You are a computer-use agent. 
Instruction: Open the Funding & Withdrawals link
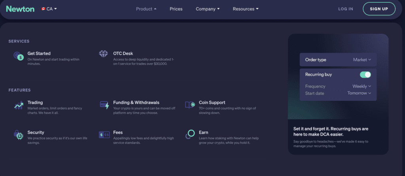tap(136, 102)
